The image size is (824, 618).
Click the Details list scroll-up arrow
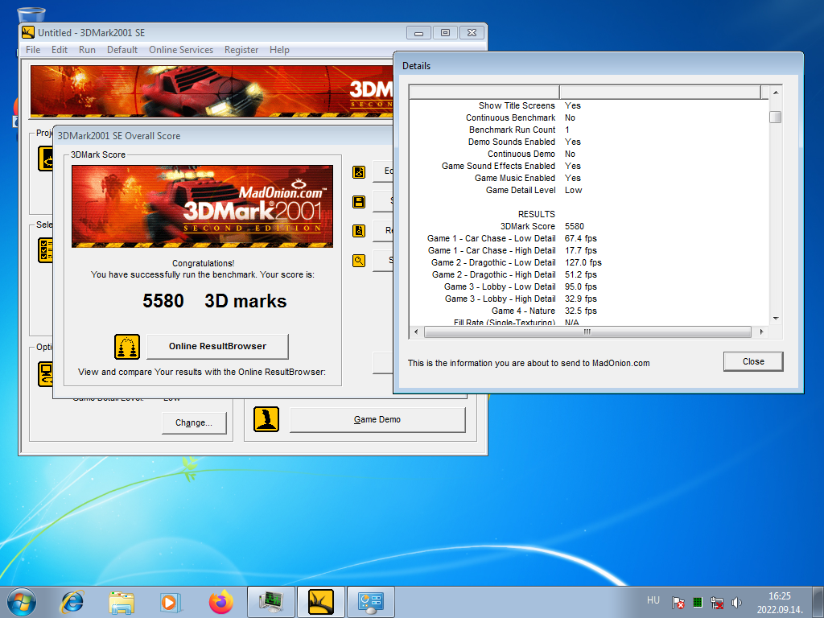tap(775, 92)
